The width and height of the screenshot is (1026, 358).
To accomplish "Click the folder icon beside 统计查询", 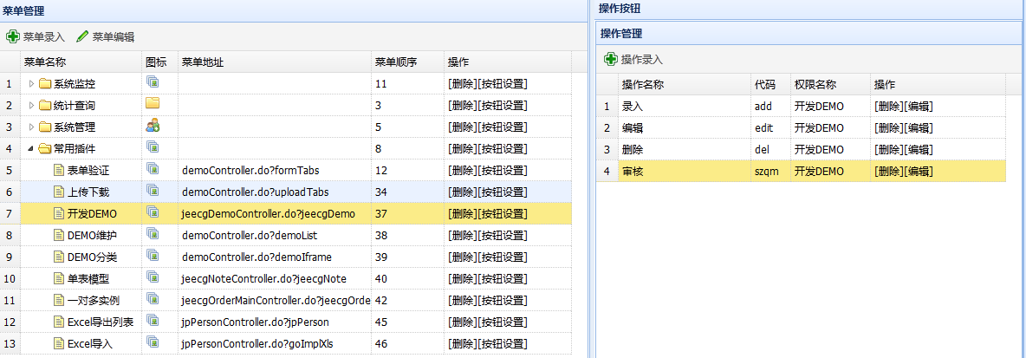I will coord(44,106).
